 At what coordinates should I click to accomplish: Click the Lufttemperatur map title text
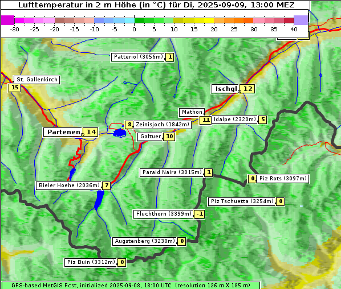(156, 5)
